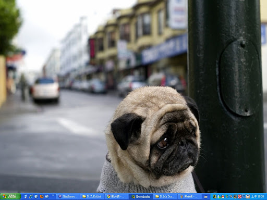Switch to the D:\My Doc folder window
Viewport: 267px width, 200px height.
coord(165,196)
